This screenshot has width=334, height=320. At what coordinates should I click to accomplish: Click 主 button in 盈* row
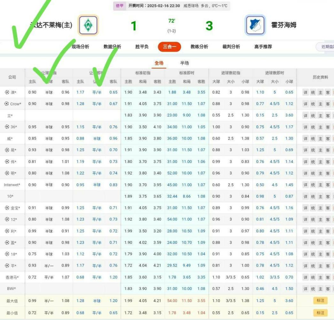pos(320,243)
